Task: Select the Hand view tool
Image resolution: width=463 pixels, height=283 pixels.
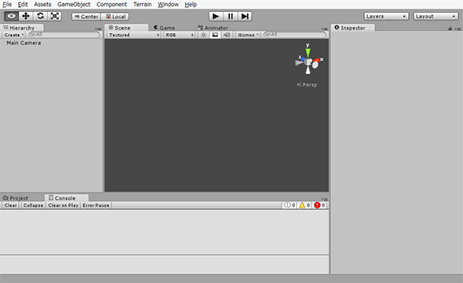Action: [x=11, y=16]
